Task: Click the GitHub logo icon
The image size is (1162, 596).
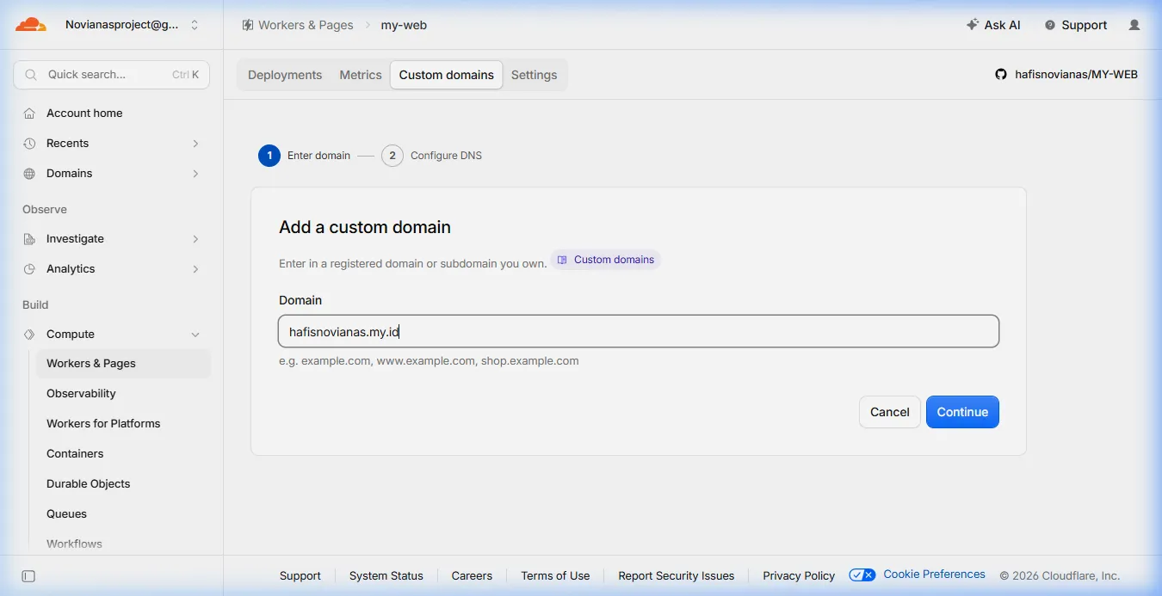Action: pyautogui.click(x=1001, y=75)
